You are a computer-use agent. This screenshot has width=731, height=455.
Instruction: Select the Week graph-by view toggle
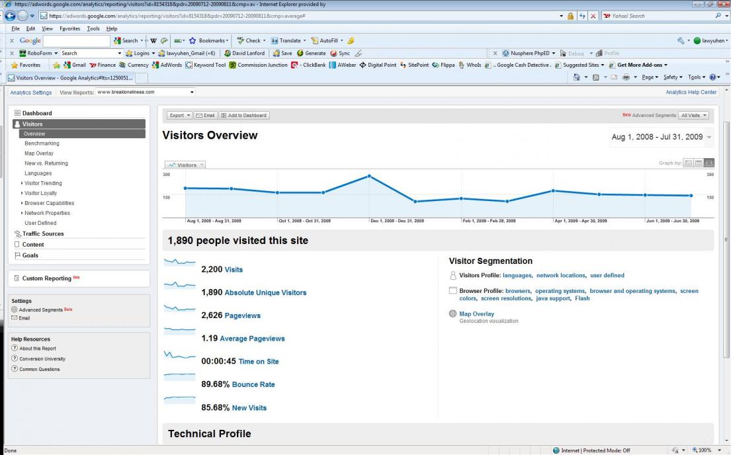point(699,163)
